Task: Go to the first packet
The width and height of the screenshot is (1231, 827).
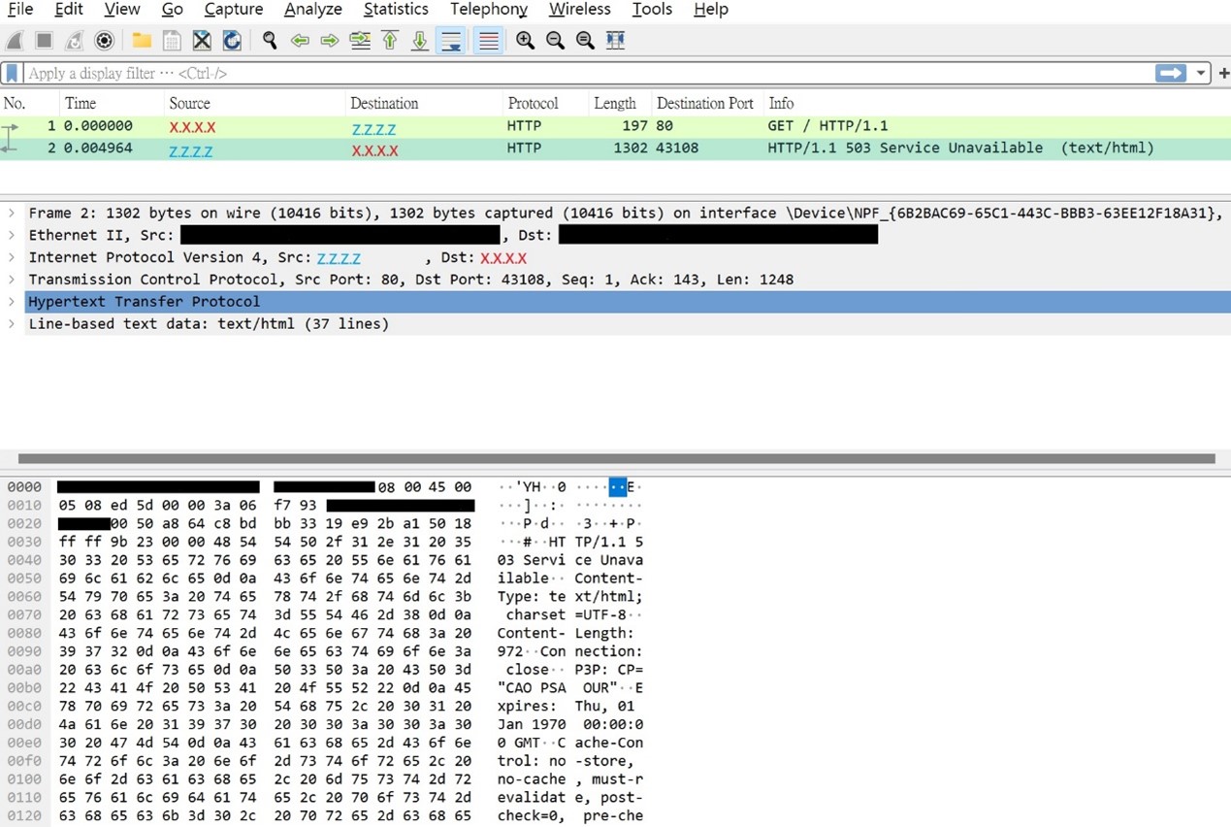Action: coord(390,41)
